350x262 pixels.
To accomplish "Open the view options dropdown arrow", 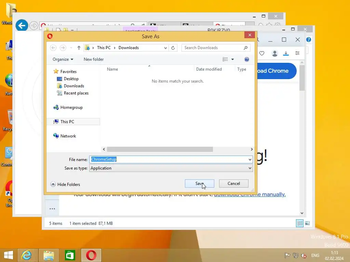I will pyautogui.click(x=232, y=59).
